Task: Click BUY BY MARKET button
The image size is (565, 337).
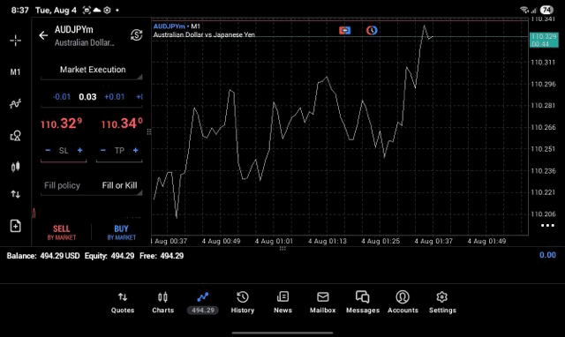Action: (x=122, y=232)
